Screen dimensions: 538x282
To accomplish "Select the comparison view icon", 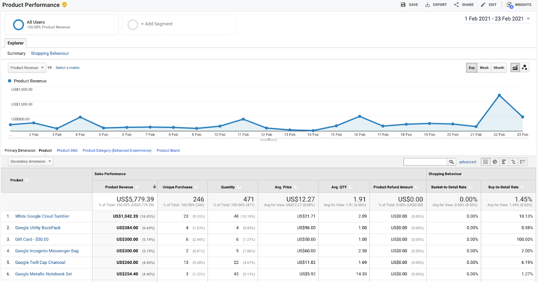I will click(x=513, y=162).
